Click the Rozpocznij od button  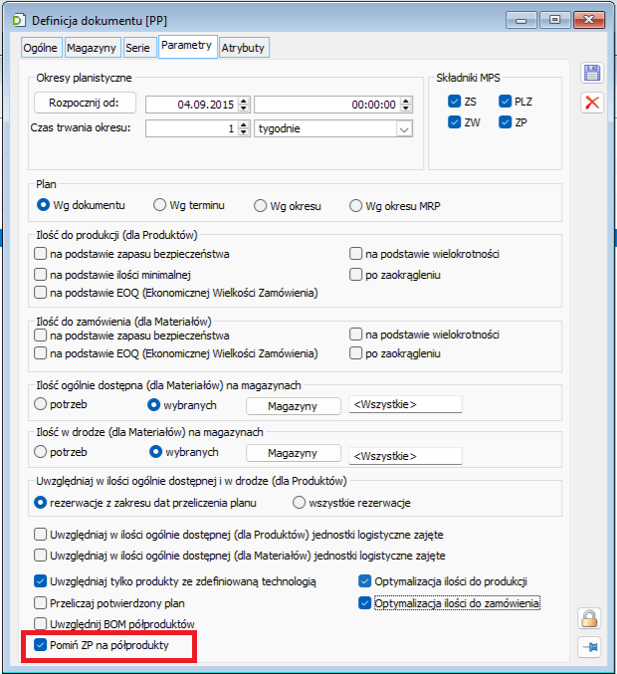click(85, 103)
